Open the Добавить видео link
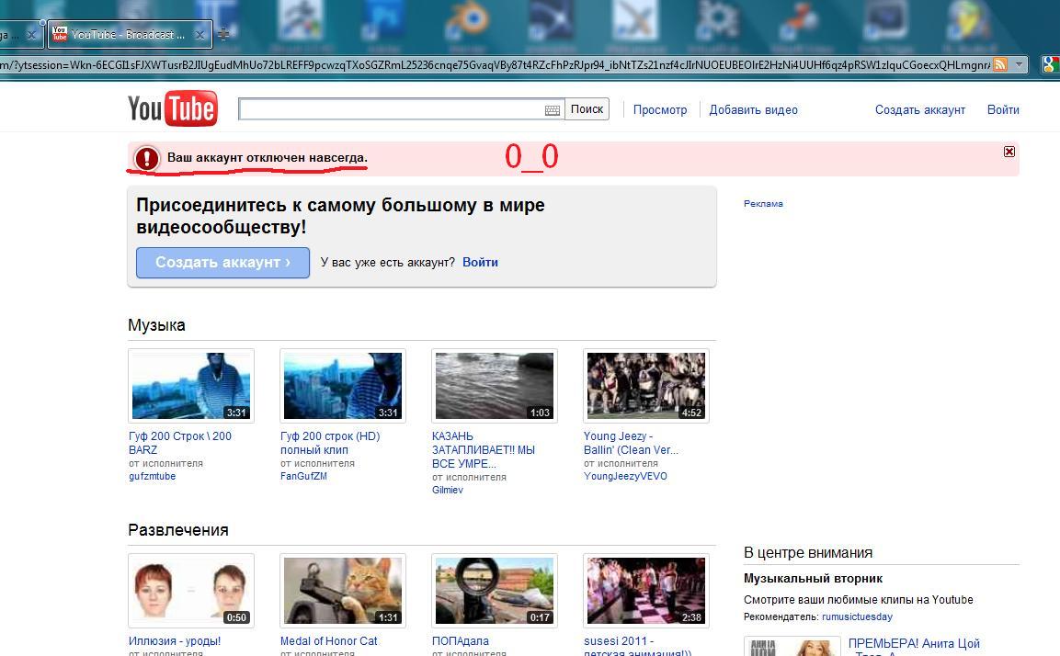 coord(753,109)
